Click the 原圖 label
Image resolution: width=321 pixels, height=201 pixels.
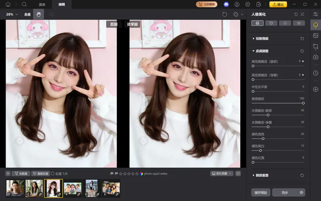tap(114, 24)
